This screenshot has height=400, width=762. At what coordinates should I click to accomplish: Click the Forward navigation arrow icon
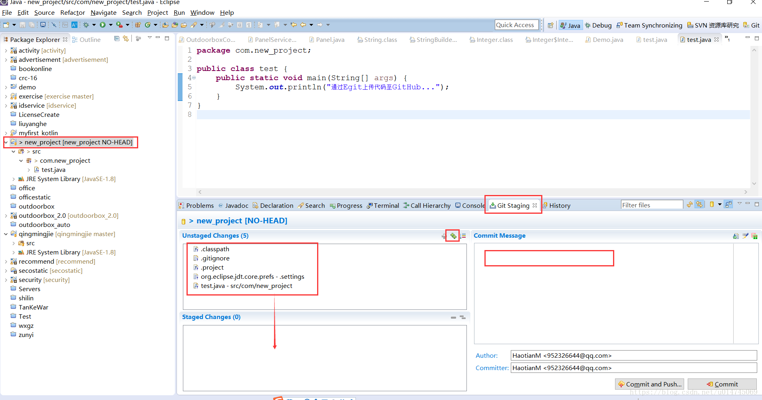320,25
